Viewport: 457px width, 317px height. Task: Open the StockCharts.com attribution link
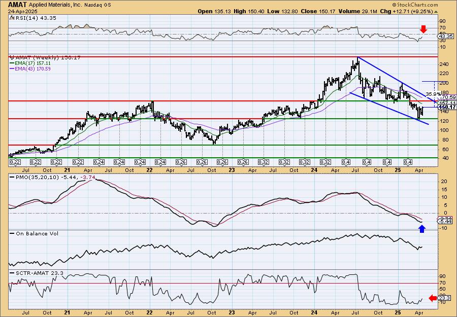pyautogui.click(x=415, y=5)
